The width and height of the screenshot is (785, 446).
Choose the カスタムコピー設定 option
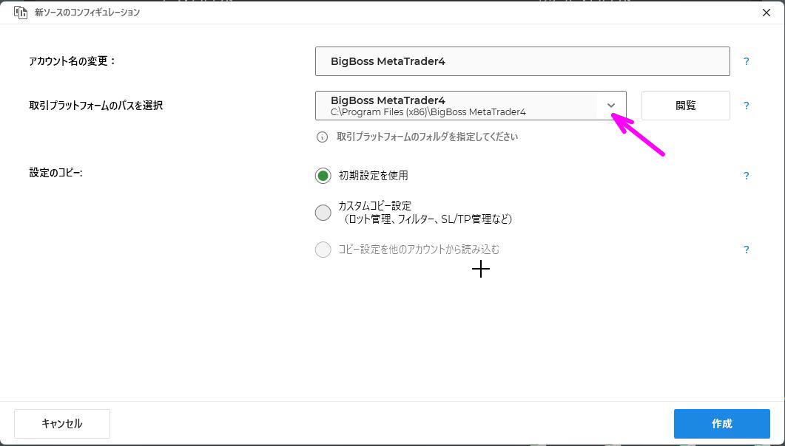click(x=323, y=212)
